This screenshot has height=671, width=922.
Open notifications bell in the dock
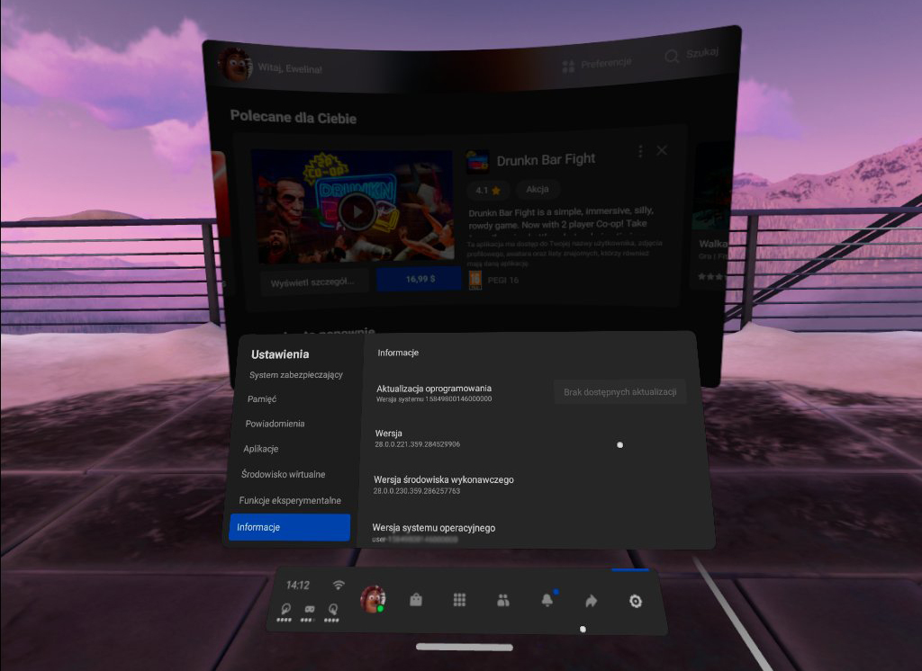click(x=547, y=601)
